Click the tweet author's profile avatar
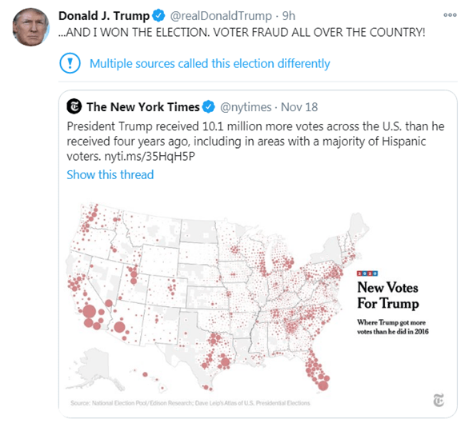The height and width of the screenshot is (427, 469). 30,27
